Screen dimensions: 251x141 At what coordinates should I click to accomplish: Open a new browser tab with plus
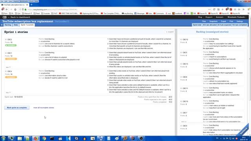pos(31,5)
